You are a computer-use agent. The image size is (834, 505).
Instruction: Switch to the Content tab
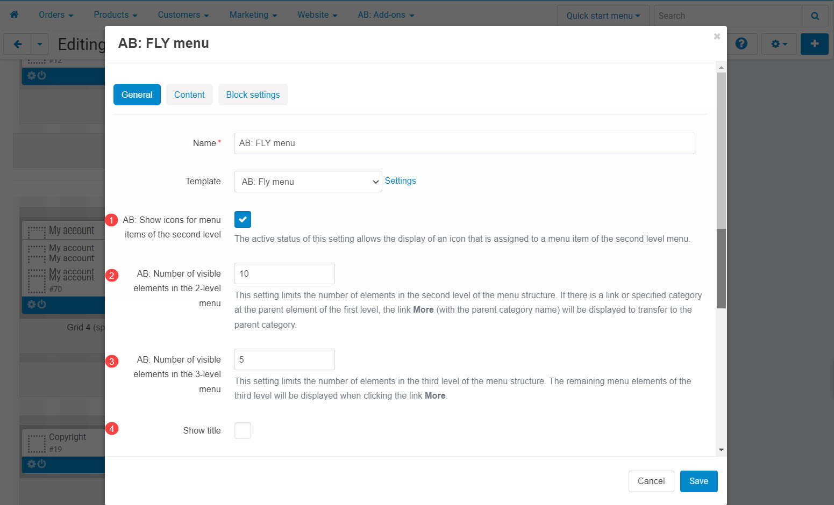pos(189,95)
